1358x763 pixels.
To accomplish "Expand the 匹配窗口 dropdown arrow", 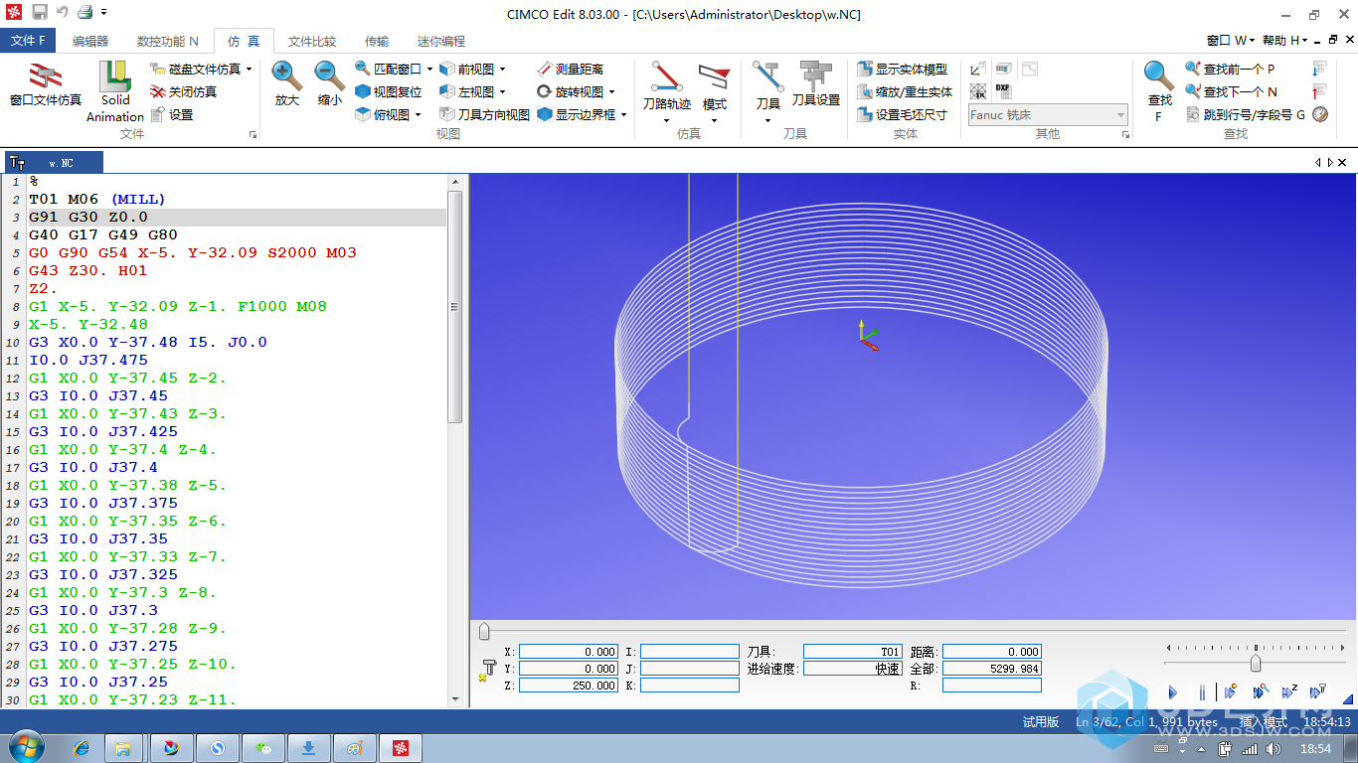I will point(429,70).
